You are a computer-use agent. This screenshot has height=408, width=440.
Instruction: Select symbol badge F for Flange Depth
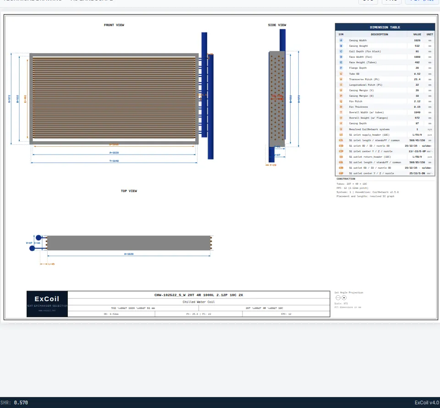click(341, 68)
